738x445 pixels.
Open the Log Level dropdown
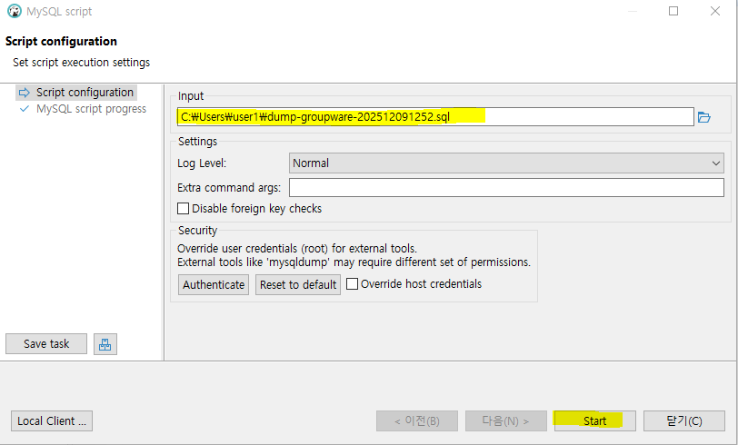(x=506, y=163)
